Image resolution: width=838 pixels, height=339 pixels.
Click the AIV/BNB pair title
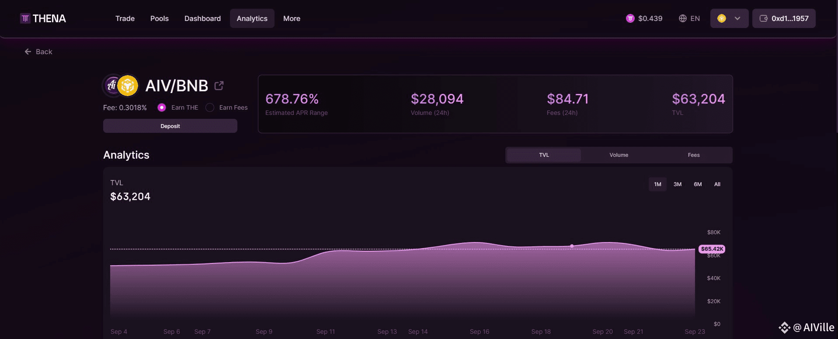click(x=177, y=86)
